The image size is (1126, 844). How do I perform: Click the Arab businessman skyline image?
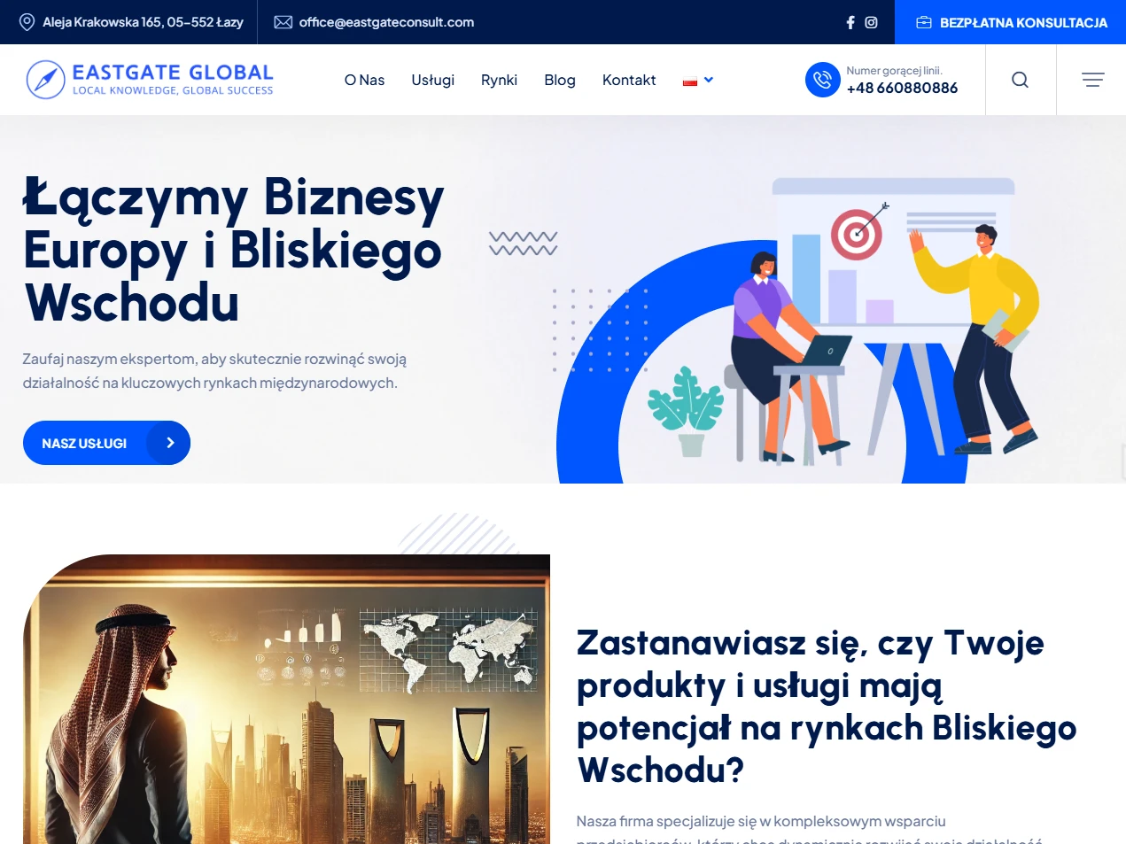pos(286,699)
